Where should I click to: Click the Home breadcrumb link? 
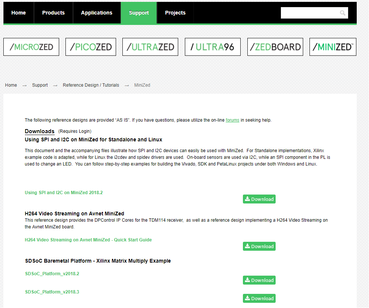tap(11, 85)
